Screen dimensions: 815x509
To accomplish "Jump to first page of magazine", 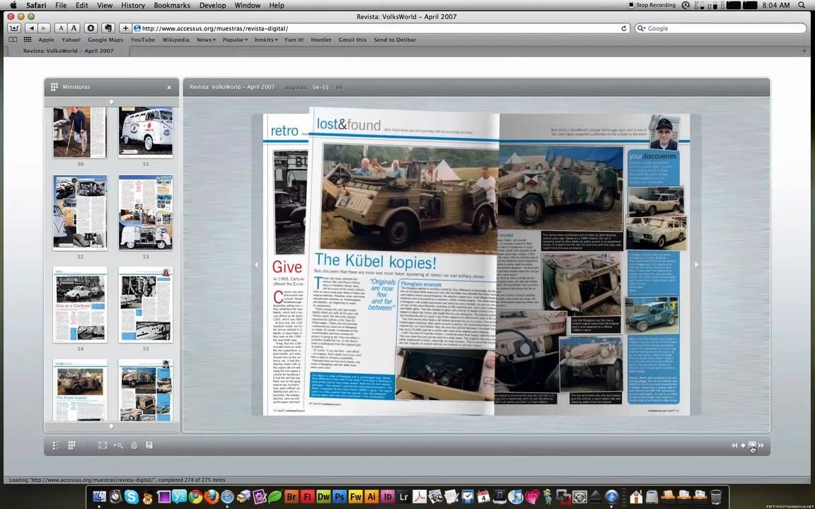I will click(x=734, y=445).
